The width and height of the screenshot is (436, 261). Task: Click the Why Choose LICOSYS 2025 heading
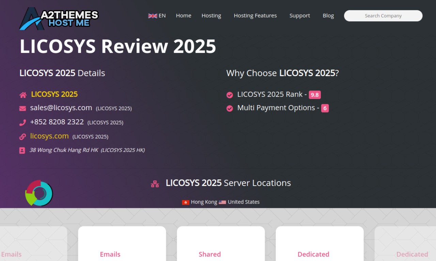coord(283,73)
